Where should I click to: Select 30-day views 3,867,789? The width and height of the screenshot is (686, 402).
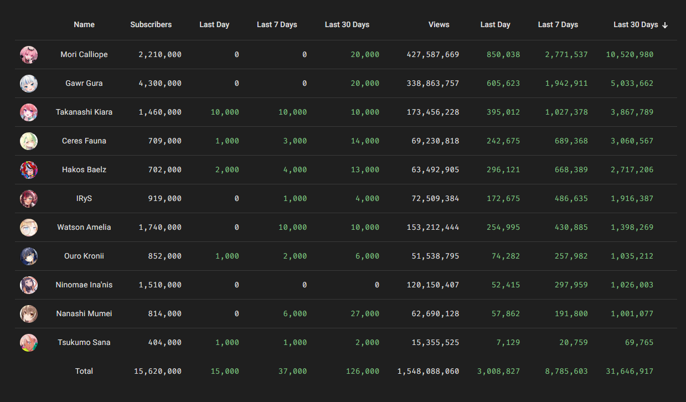[x=632, y=112]
